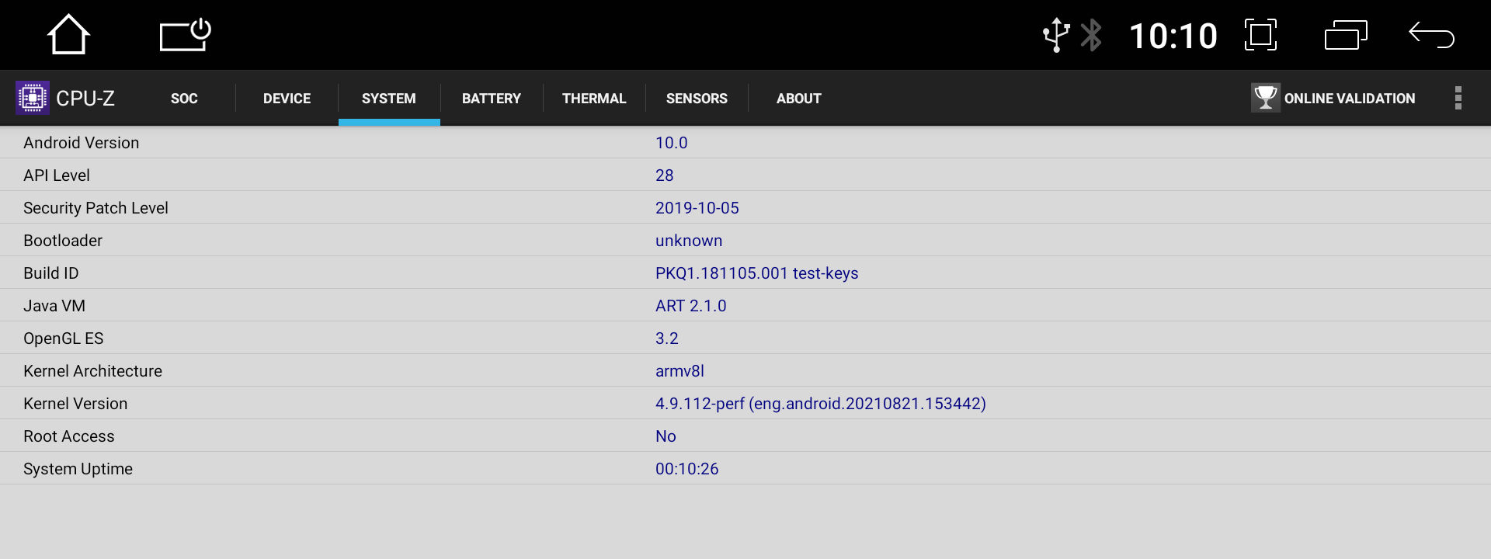This screenshot has width=1491, height=559.
Task: Tap the screen power-off icon
Action: [186, 35]
